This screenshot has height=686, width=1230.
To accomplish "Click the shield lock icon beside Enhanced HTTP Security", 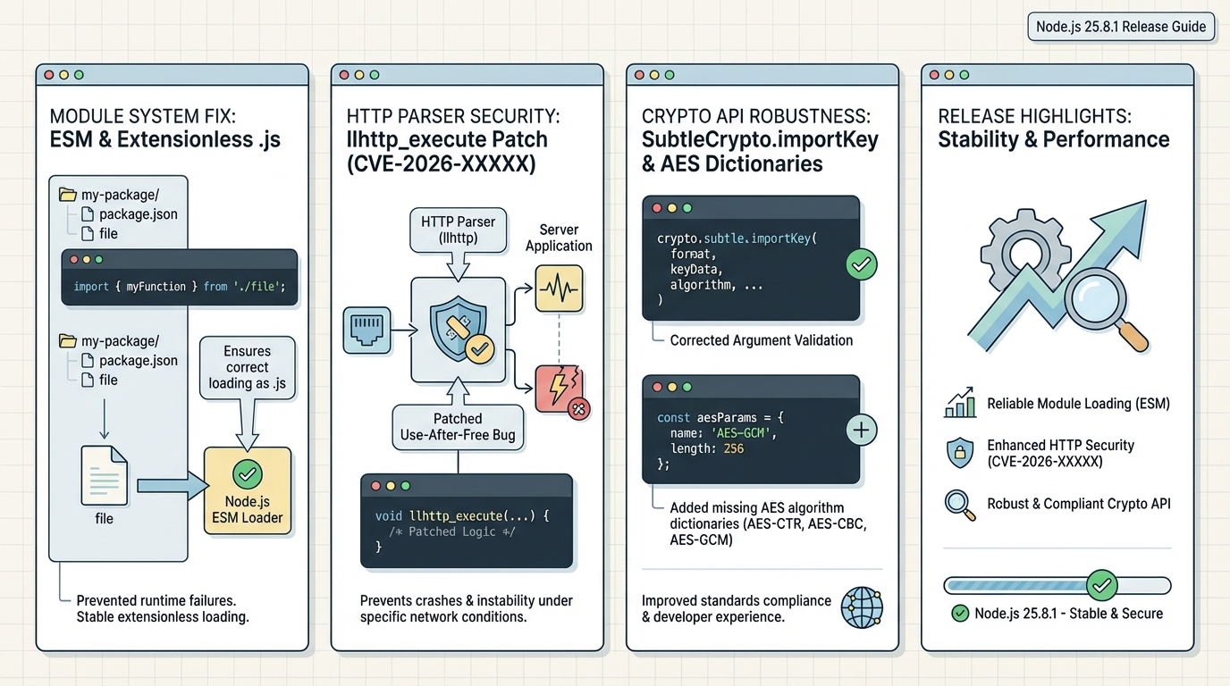I will 960,453.
